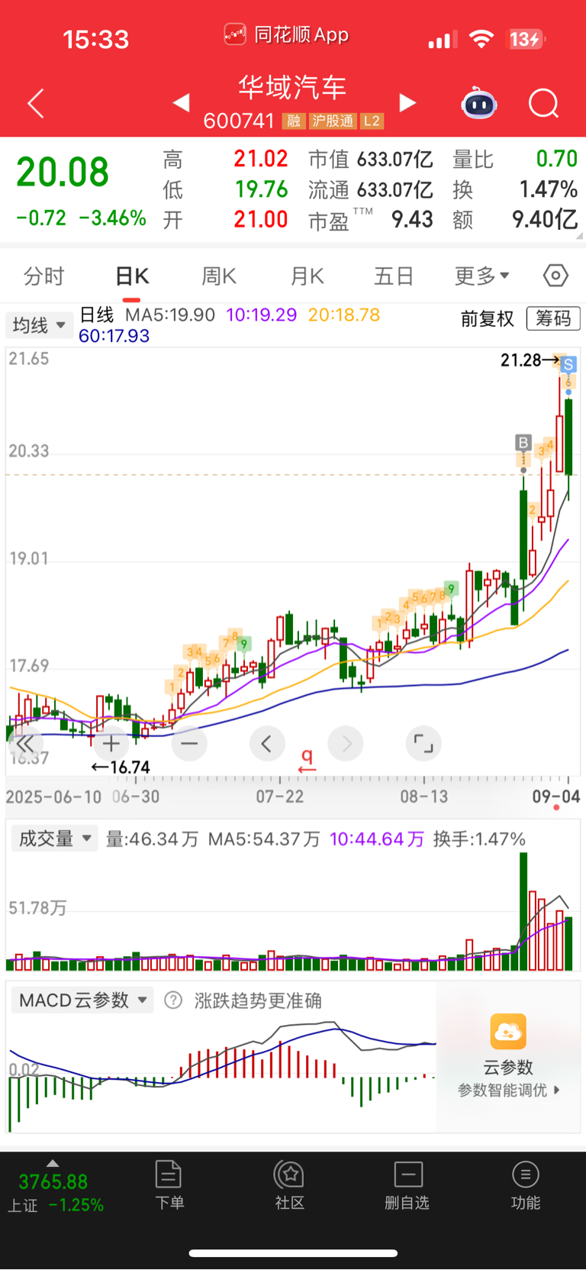Image resolution: width=586 pixels, height=1270 pixels.
Task: Tap the S sell signal marker on the chart
Action: pos(568,366)
